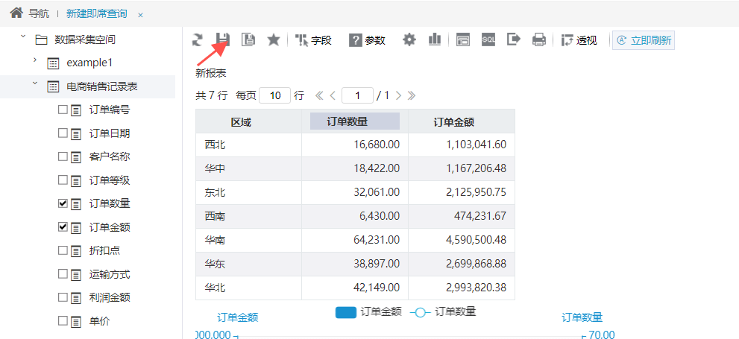Uncheck the 订单金额 field checkbox

(63, 227)
